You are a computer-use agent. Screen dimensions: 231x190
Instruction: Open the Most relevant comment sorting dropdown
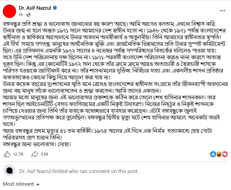21,184
